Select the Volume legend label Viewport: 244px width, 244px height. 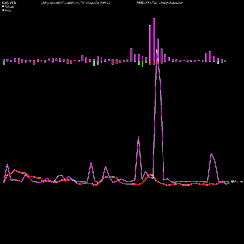9,7
